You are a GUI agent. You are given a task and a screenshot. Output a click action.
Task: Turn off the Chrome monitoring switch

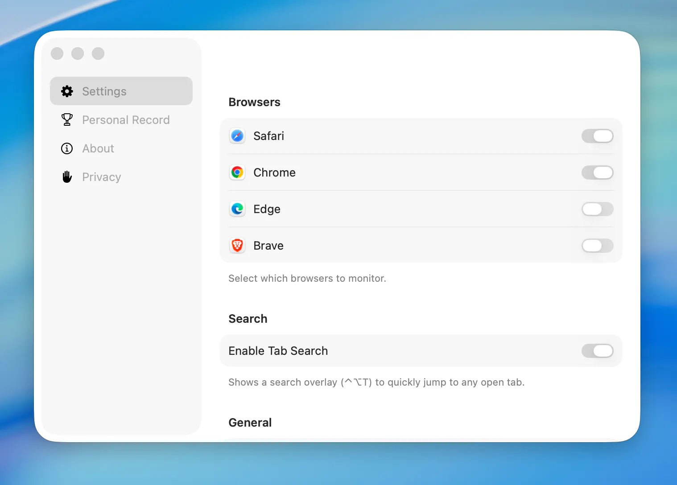click(x=597, y=173)
